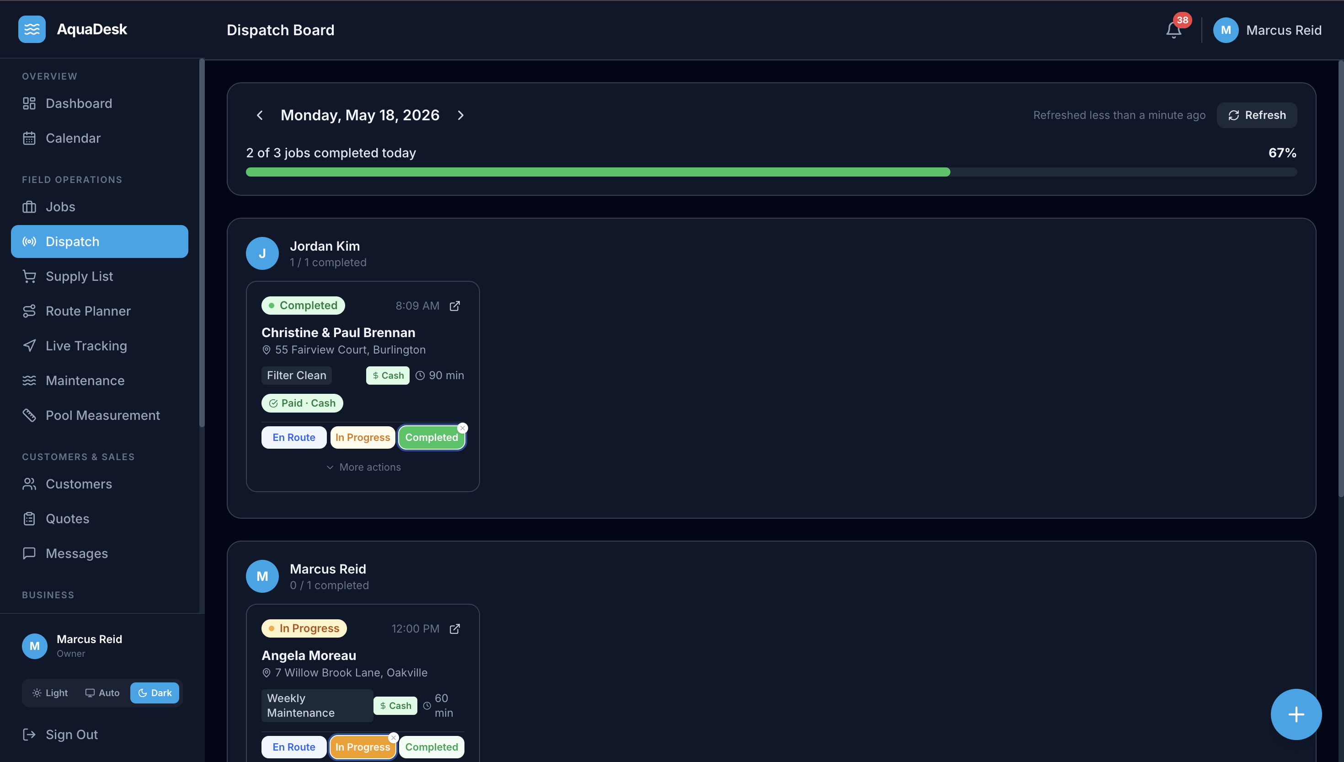Screen dimensions: 1344x762
Task: Click customer name Angela Moreau
Action: tap(309, 655)
